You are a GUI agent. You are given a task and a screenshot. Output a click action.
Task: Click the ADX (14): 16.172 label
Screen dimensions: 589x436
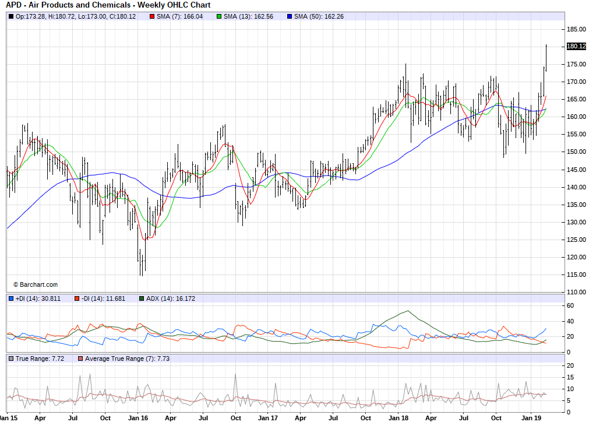[x=171, y=298]
